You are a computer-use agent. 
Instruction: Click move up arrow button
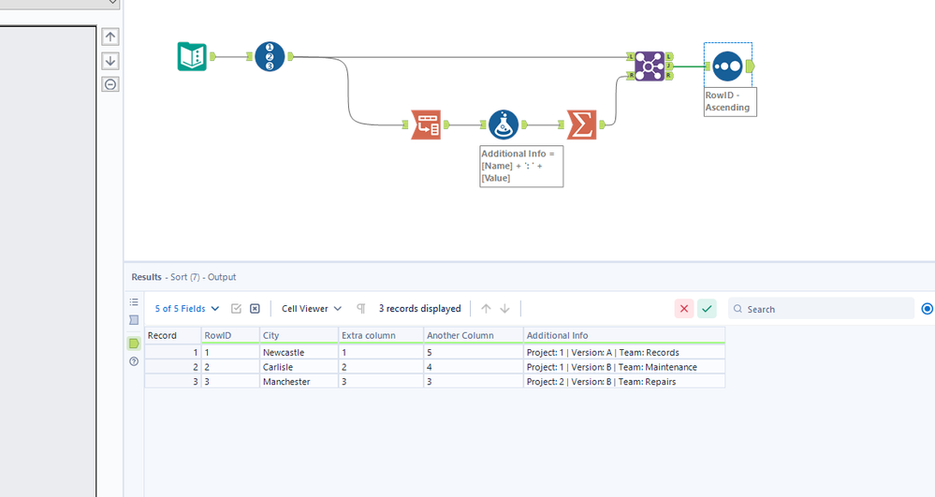(110, 37)
